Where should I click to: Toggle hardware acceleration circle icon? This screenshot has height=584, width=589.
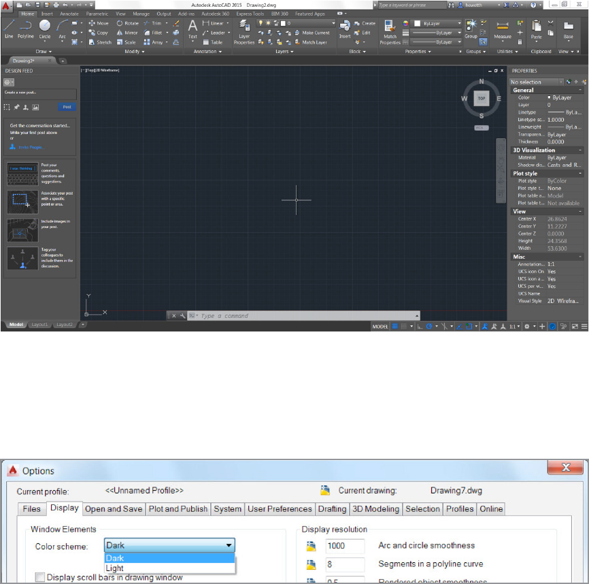click(552, 326)
